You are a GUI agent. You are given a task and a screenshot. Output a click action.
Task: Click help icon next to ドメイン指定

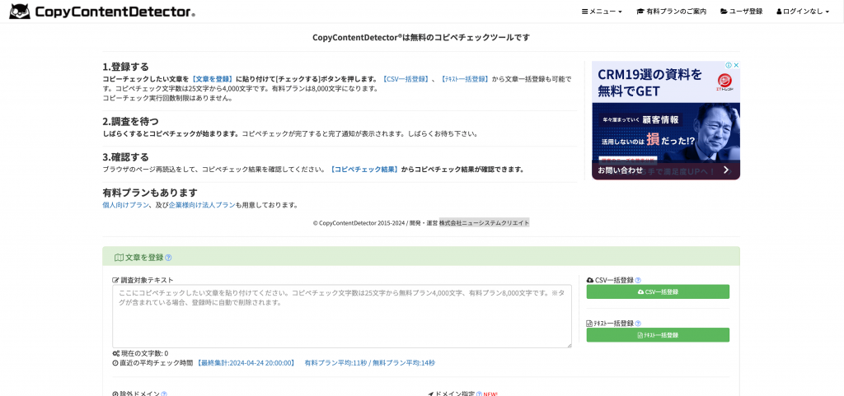tap(479, 394)
